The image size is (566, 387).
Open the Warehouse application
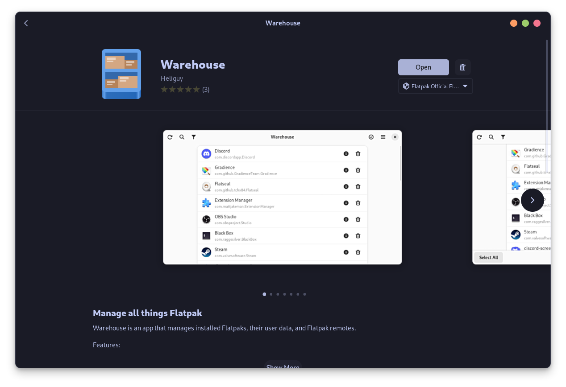click(423, 67)
